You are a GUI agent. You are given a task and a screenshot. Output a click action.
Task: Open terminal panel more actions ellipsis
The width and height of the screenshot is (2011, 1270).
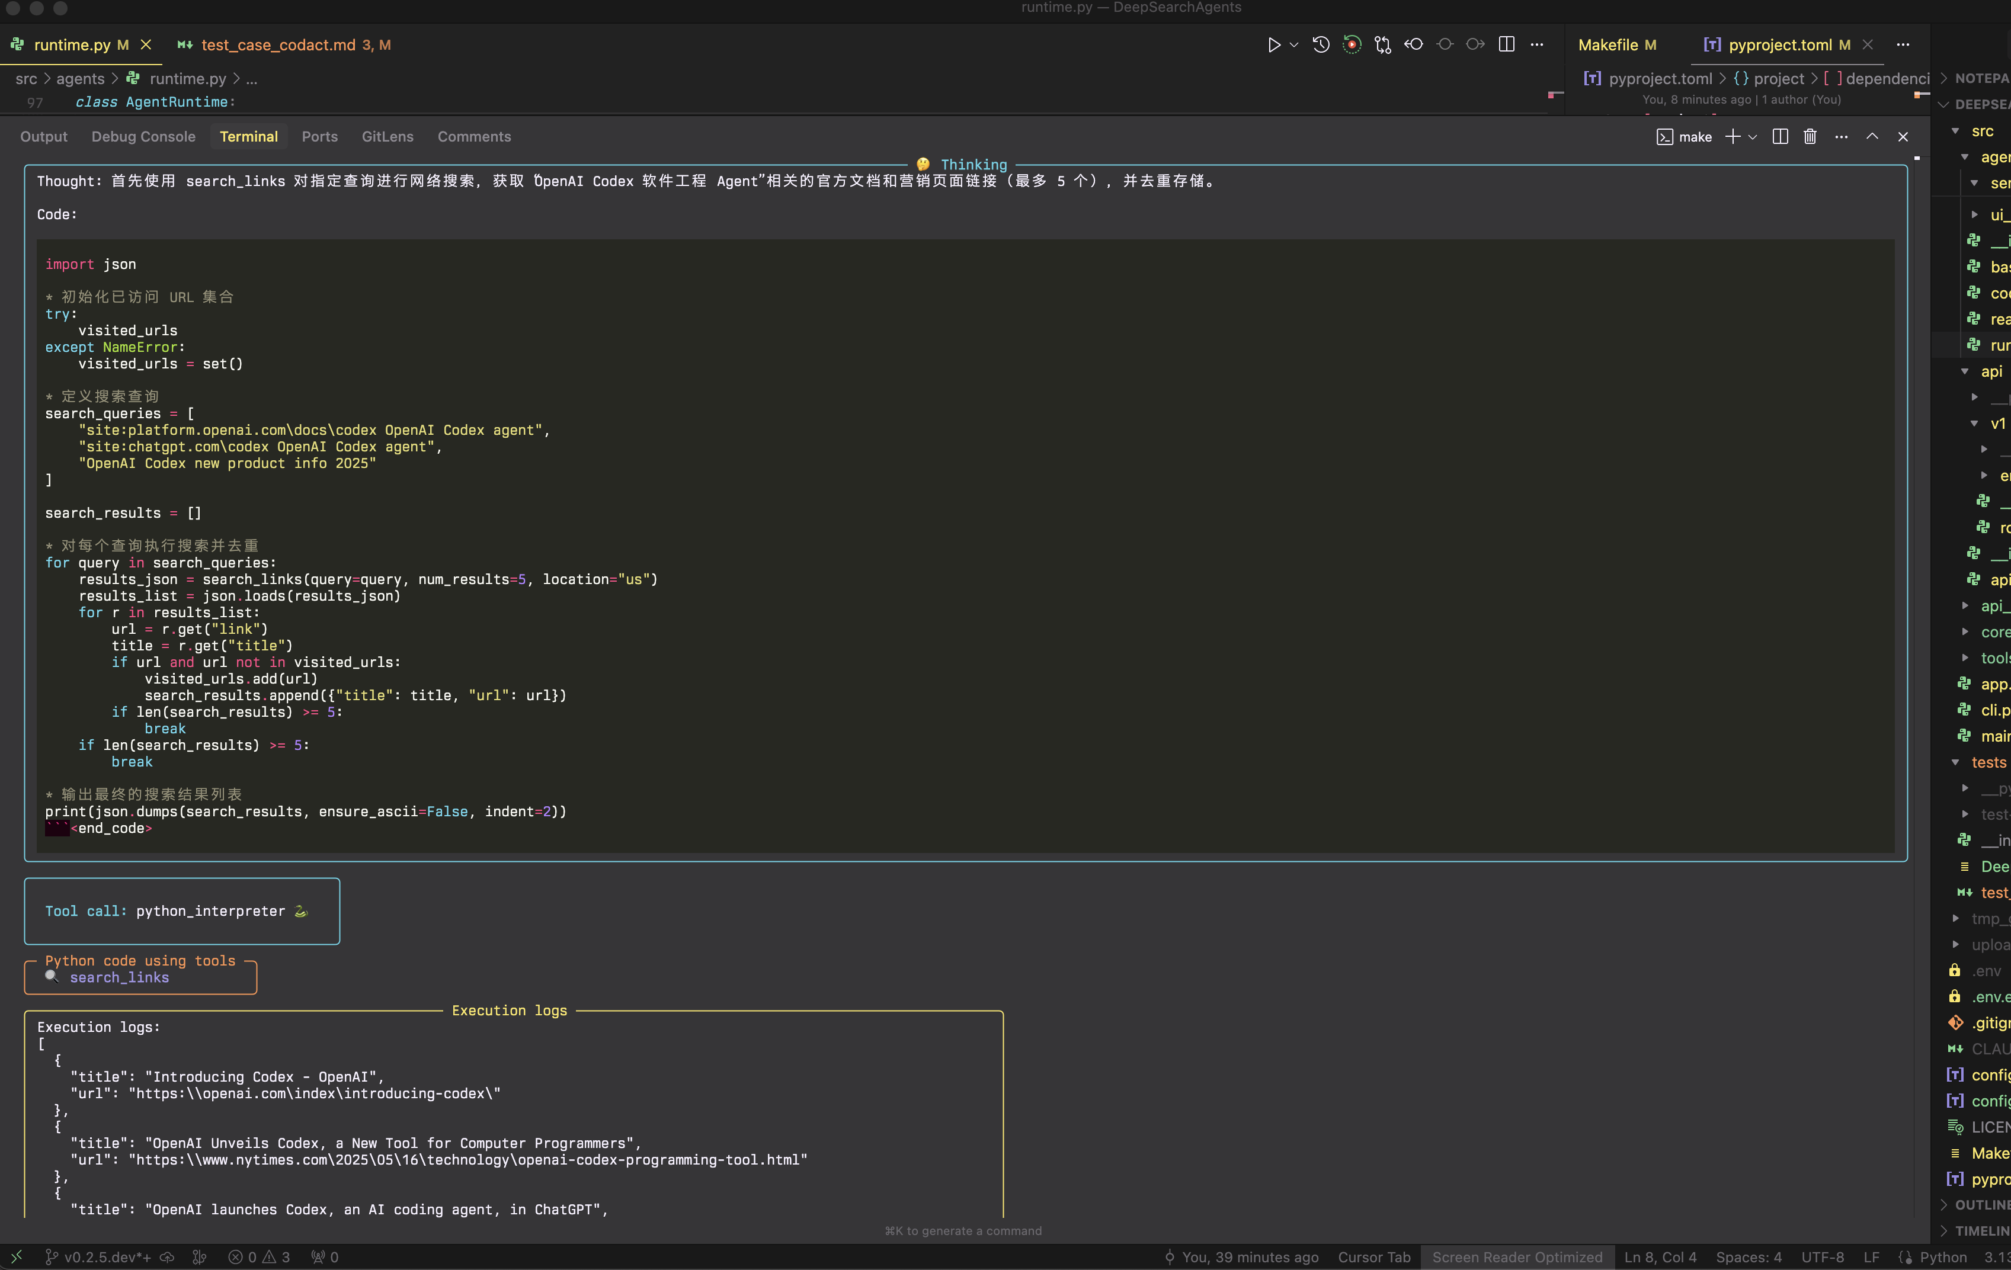(1840, 137)
